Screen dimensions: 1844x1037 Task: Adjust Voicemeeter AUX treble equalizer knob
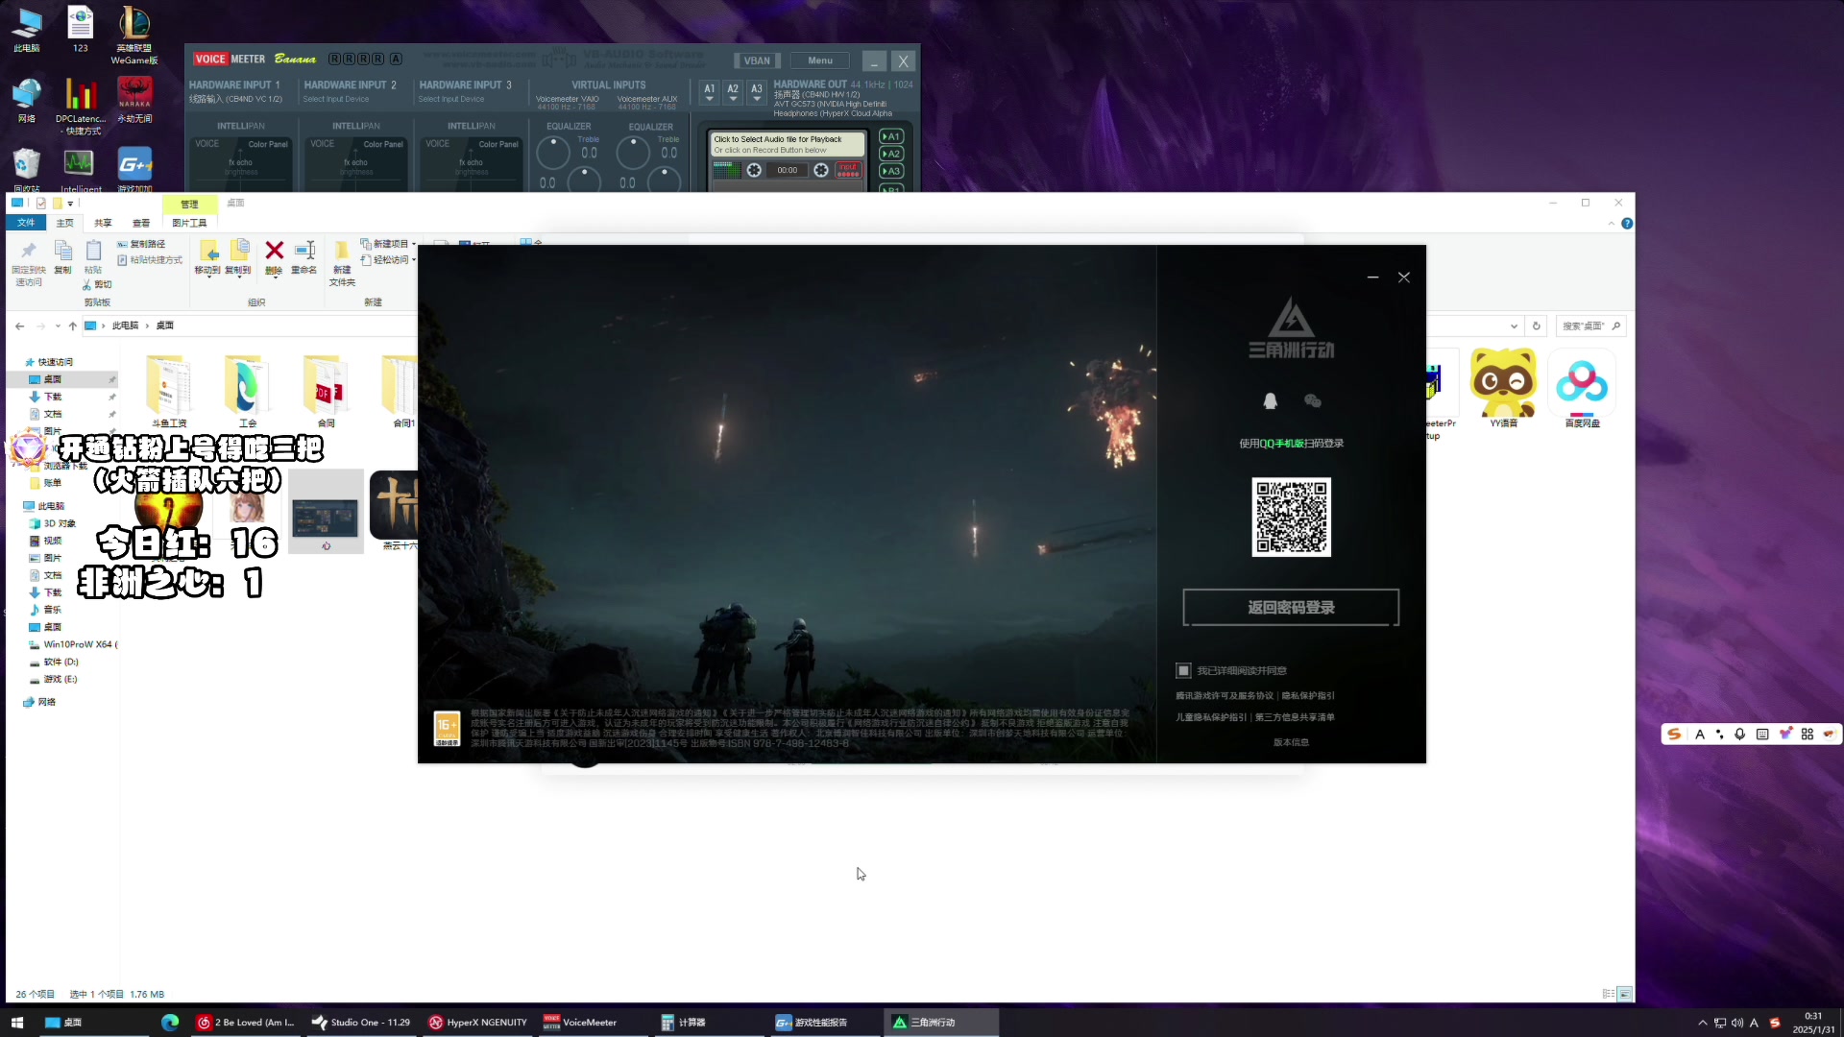click(633, 152)
